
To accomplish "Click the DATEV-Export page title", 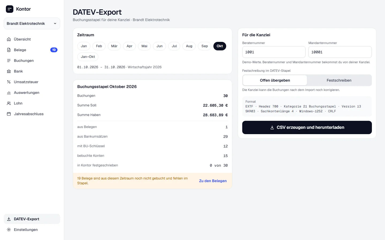I will 97,12.
